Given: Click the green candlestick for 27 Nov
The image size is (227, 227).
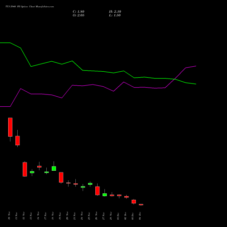Looking at the screenshot, I should click(x=105, y=195).
